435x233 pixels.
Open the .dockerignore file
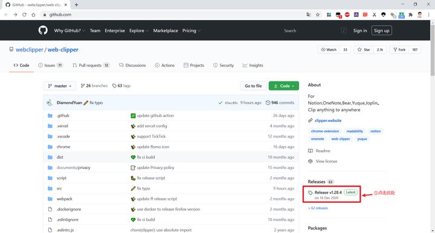[69, 209]
